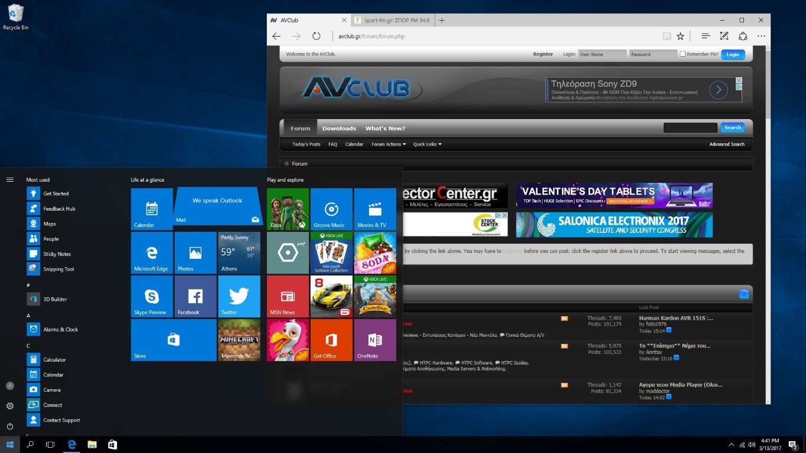Click Login button on AVClub
Viewport: 806px width, 453px height.
click(x=733, y=54)
